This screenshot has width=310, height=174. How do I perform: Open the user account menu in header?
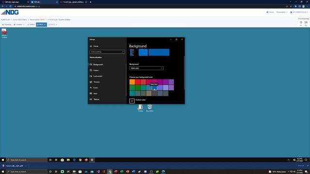pyautogui.click(x=299, y=12)
